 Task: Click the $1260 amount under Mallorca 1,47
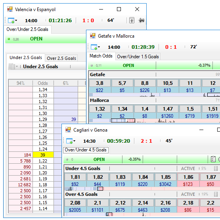point(167,116)
